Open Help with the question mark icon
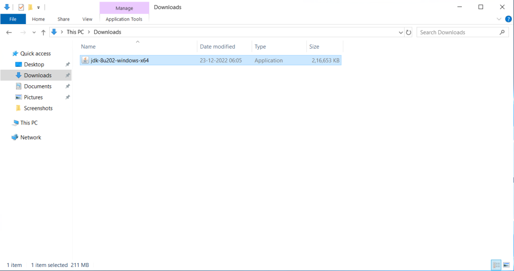This screenshot has width=514, height=271. (x=508, y=19)
